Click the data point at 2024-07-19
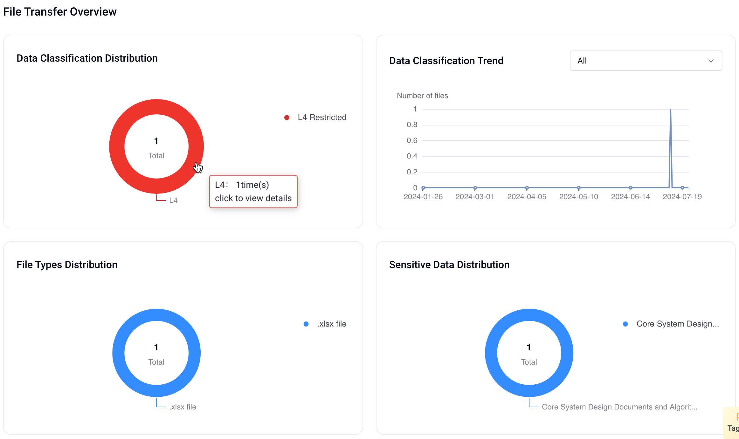 pyautogui.click(x=682, y=188)
